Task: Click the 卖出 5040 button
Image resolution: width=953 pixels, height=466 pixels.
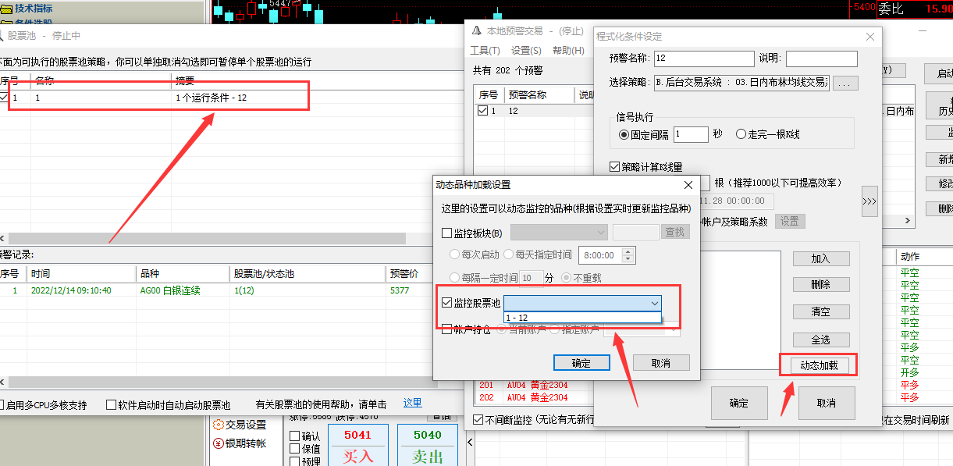Action: click(x=427, y=445)
